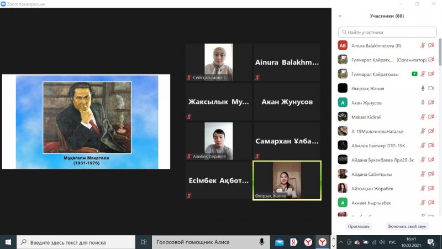The height and width of the screenshot is (249, 442).
Task: Select highlighted Өмірзақ Жания video tile
Action: 287,180
